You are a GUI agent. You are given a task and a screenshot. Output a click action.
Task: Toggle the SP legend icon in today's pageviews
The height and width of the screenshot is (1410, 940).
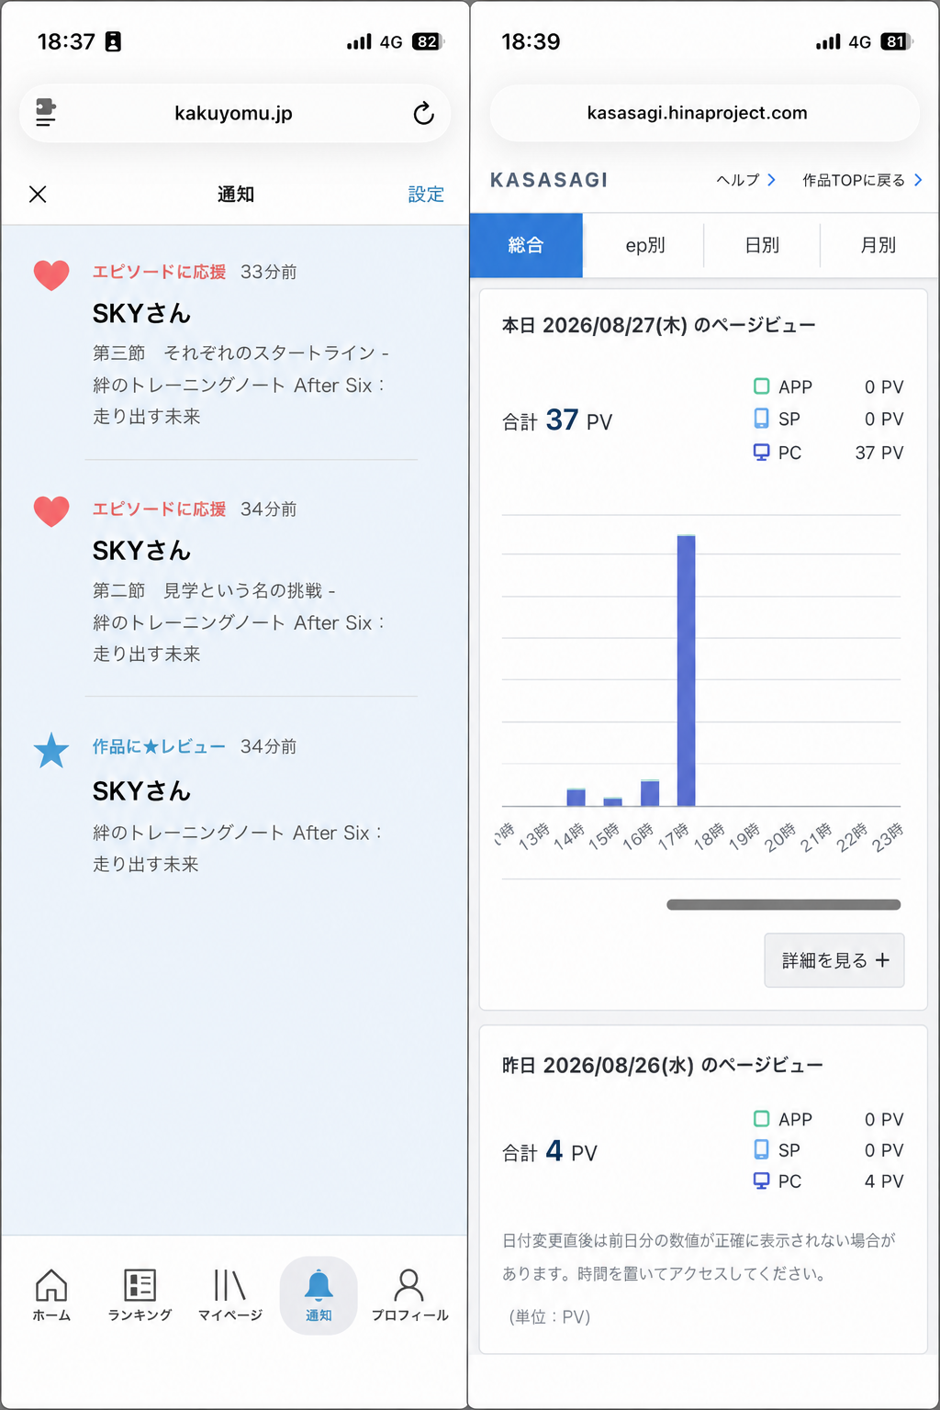coord(761,418)
